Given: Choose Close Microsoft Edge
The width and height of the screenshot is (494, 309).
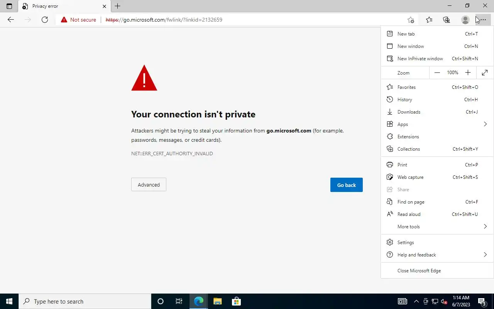Looking at the screenshot, I should coord(437,271).
